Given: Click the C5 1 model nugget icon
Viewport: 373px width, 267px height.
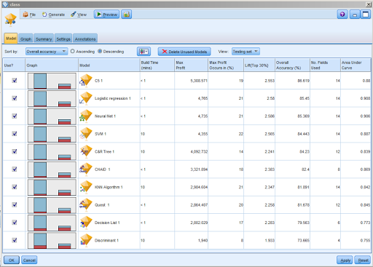Looking at the screenshot, I should 86,80.
